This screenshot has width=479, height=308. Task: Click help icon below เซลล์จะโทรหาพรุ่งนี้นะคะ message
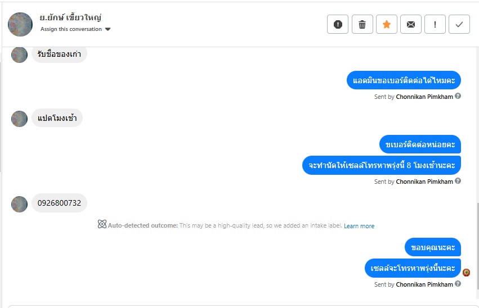coord(458,284)
